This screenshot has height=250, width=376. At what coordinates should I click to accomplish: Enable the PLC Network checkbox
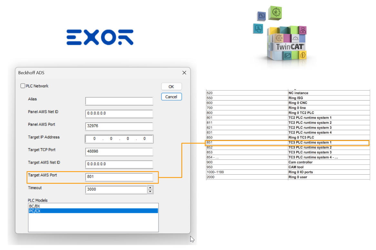[23, 86]
